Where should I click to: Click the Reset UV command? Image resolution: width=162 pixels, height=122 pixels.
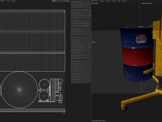(81, 66)
